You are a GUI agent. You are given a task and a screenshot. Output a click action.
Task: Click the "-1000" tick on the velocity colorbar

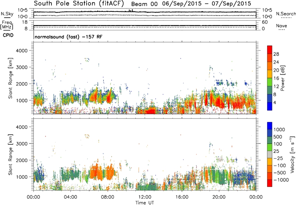[281, 180]
